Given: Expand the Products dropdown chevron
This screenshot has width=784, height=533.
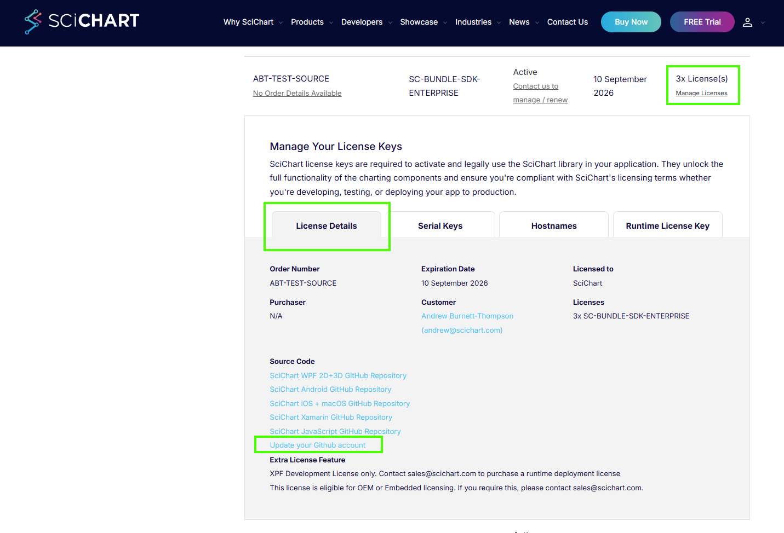Looking at the screenshot, I should point(331,22).
